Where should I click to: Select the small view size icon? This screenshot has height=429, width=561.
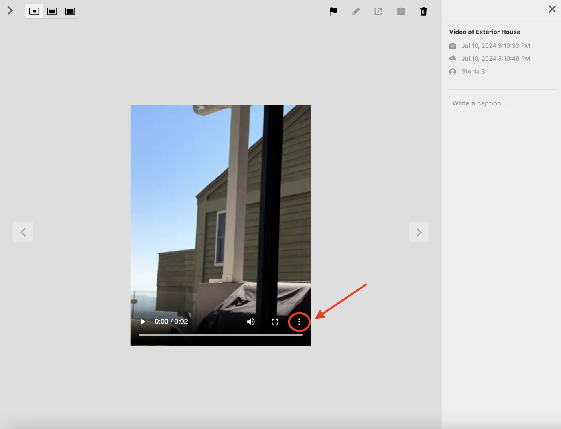pos(34,11)
